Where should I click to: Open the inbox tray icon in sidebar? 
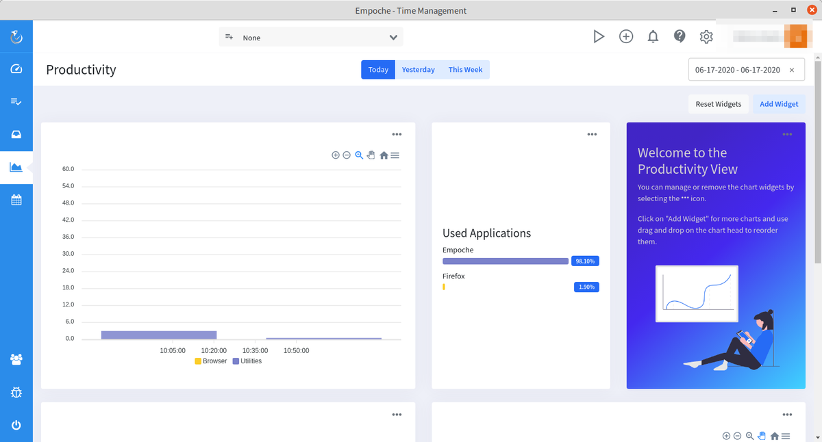pos(16,135)
